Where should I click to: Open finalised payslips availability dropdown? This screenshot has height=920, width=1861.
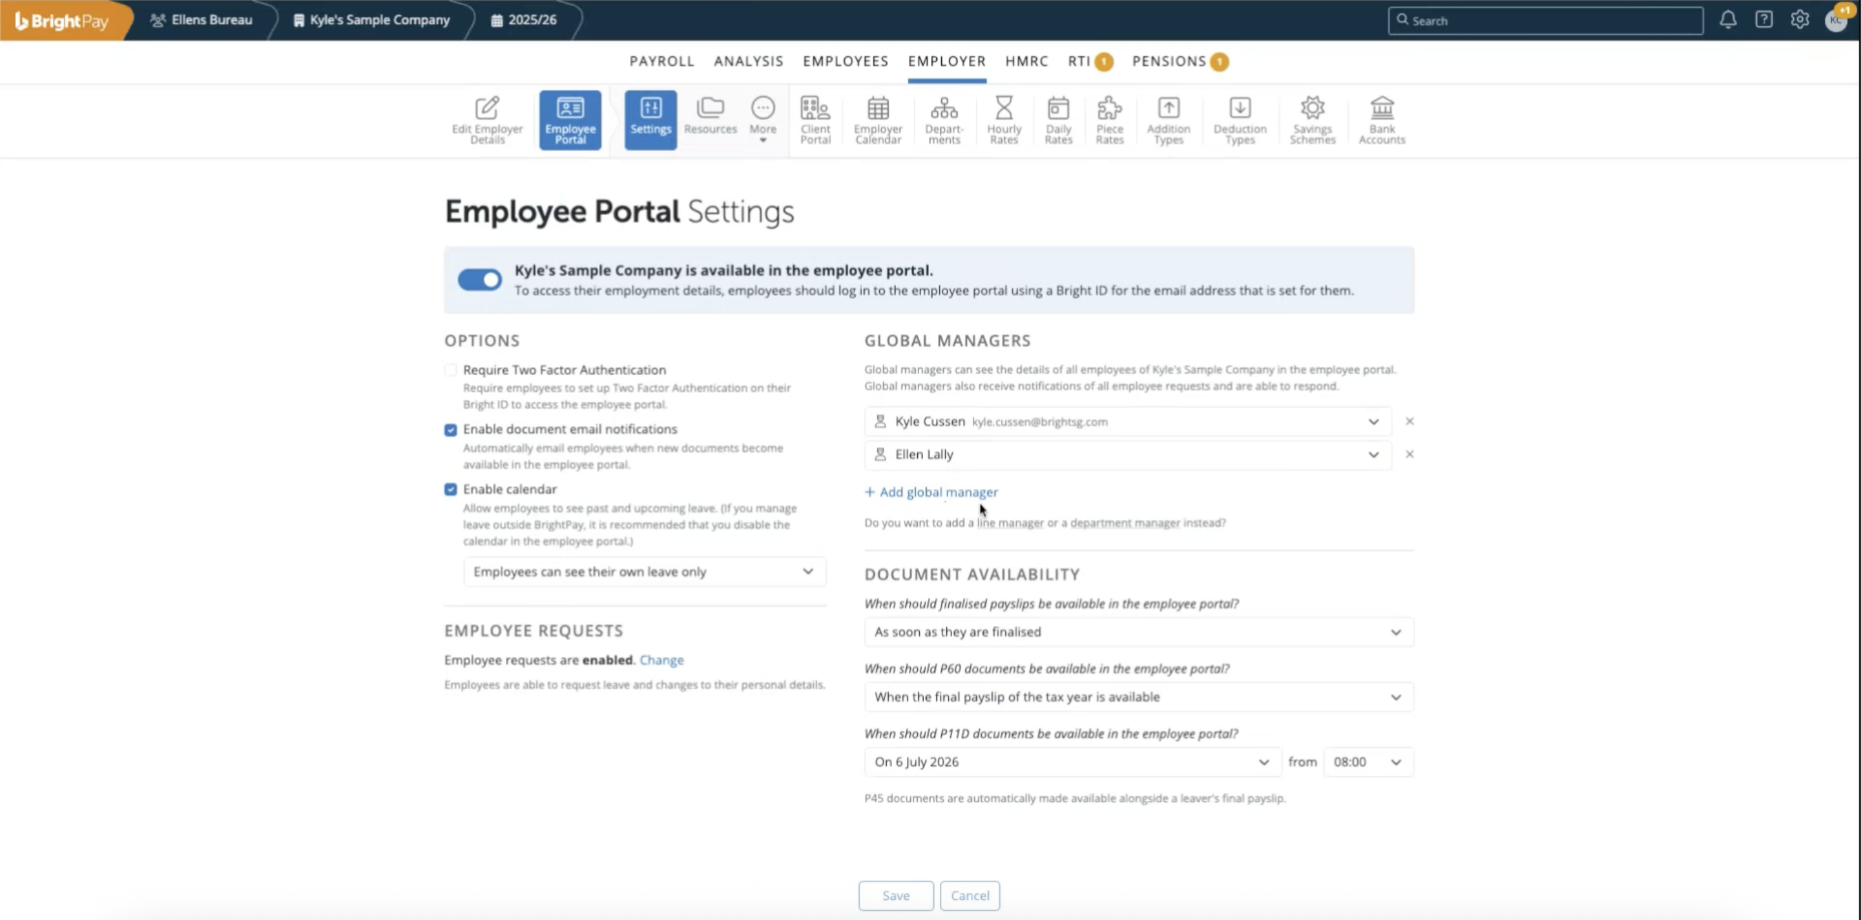click(1138, 632)
